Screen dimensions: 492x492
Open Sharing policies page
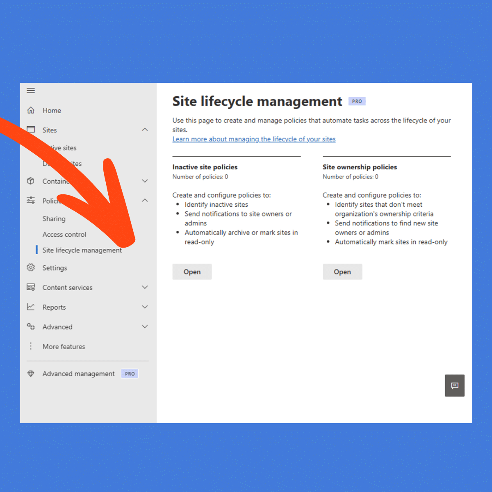point(54,219)
